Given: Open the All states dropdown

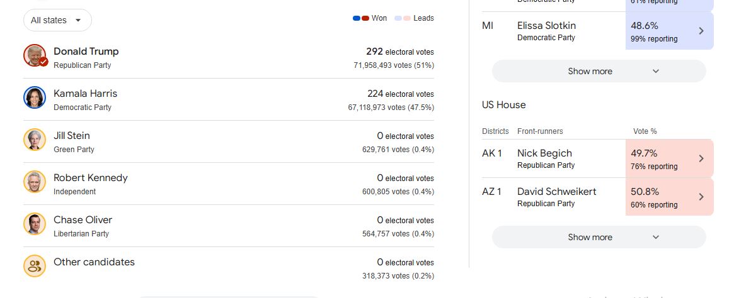Looking at the screenshot, I should click(57, 20).
